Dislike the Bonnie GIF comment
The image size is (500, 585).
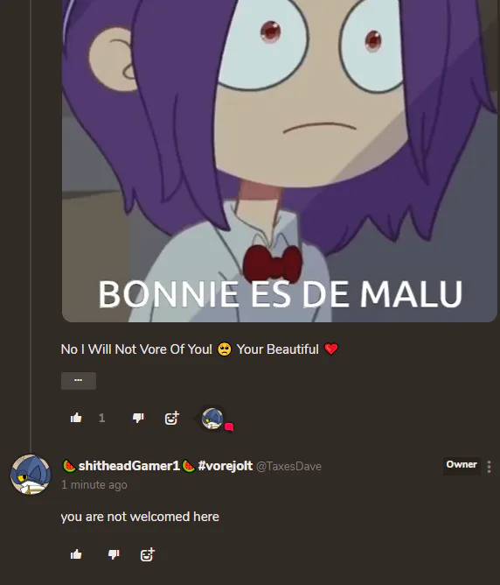(138, 418)
